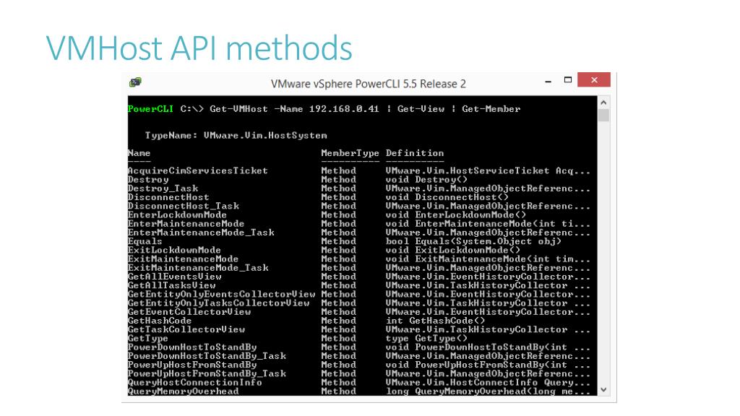
Task: Click the VMware.Vim.HostServiceTicket definition
Action: (x=488, y=170)
